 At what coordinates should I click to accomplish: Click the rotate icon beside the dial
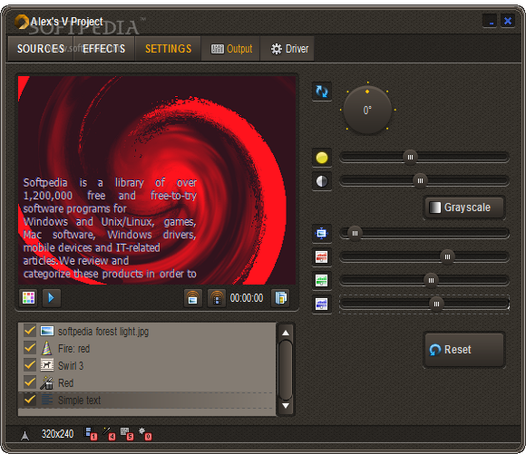coord(322,92)
